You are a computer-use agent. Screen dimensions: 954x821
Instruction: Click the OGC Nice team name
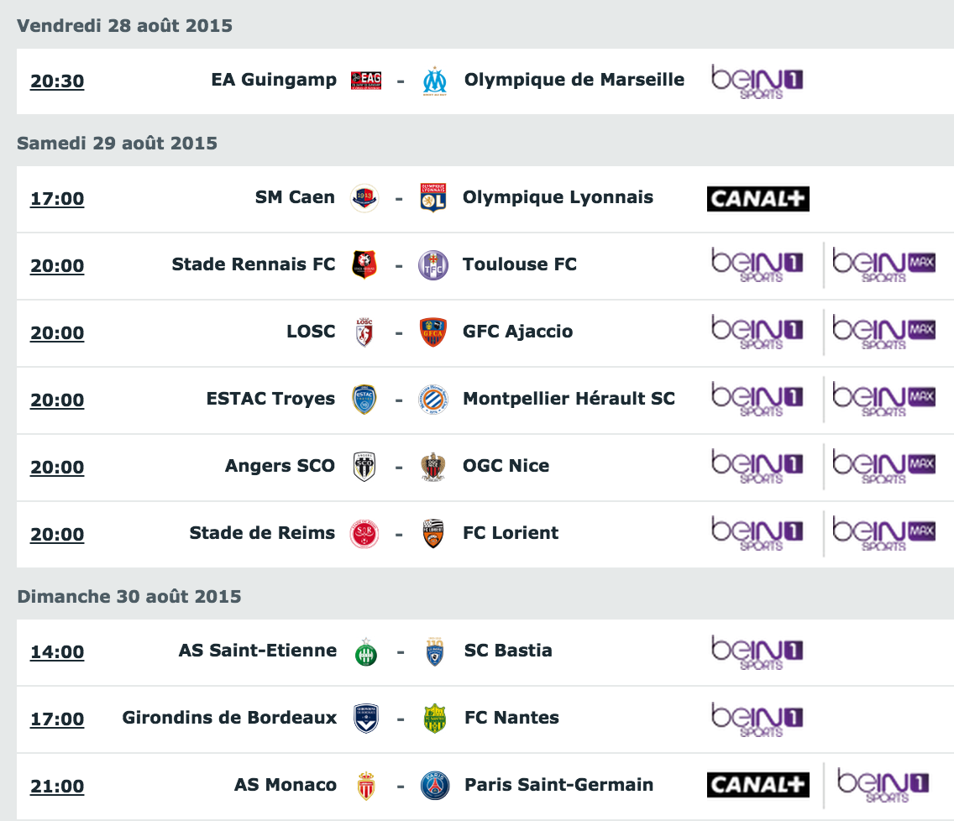click(x=506, y=465)
